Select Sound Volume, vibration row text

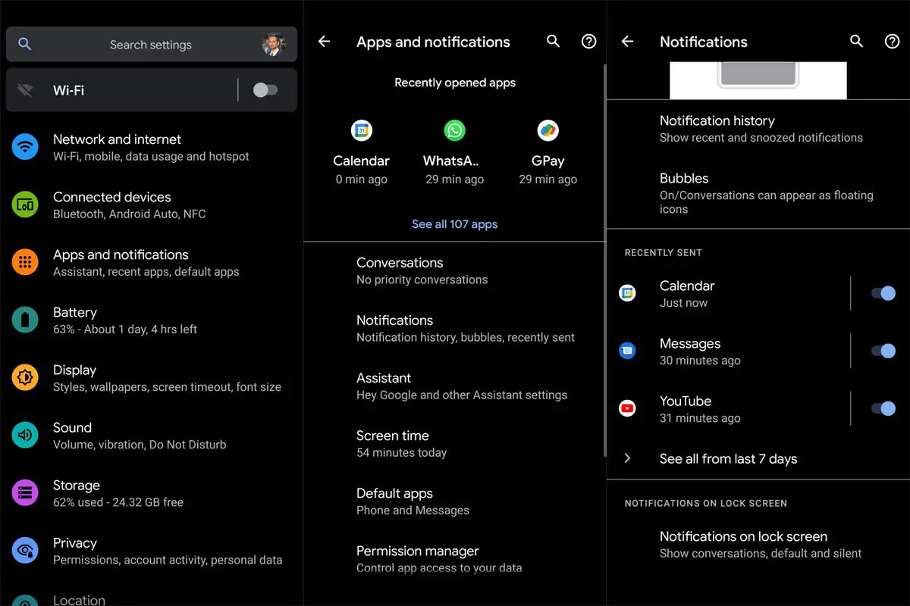click(x=140, y=435)
